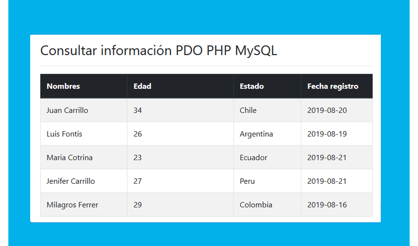
Task: Click the Fecha registro column header
Action: (333, 86)
